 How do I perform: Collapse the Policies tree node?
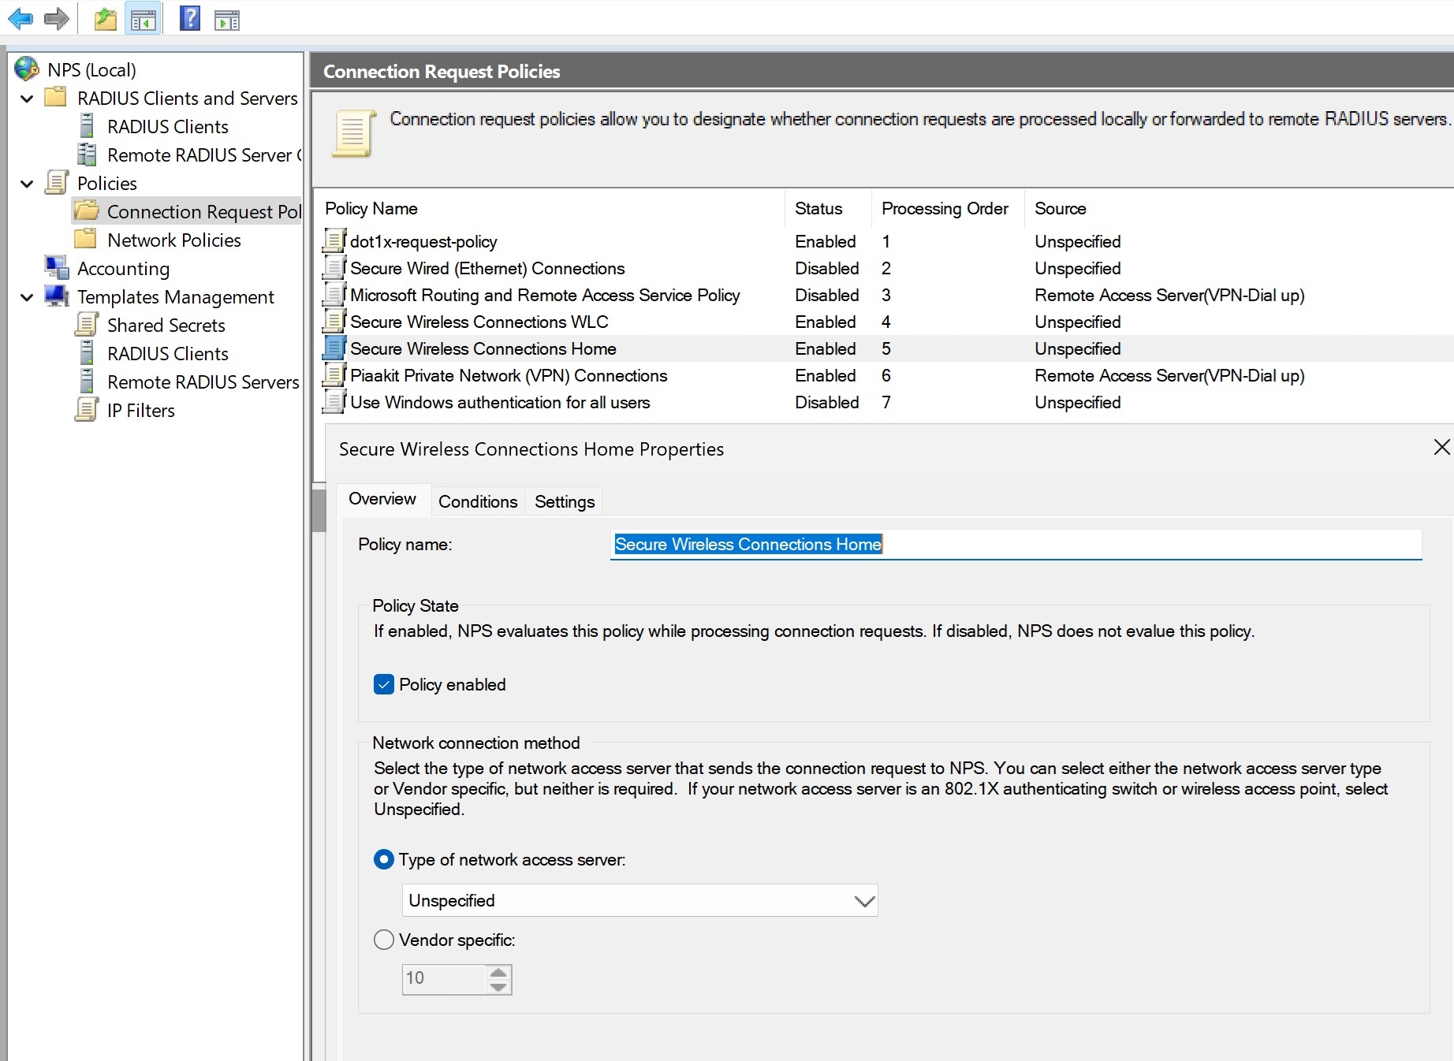27,184
